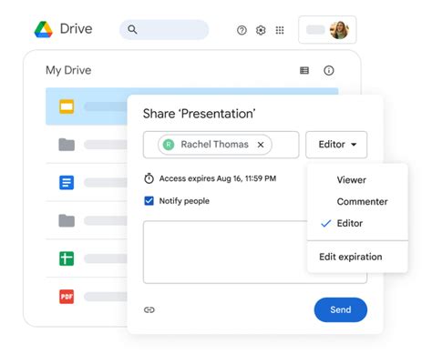Open the help question mark icon
This screenshot has width=432, height=354.
(x=242, y=30)
